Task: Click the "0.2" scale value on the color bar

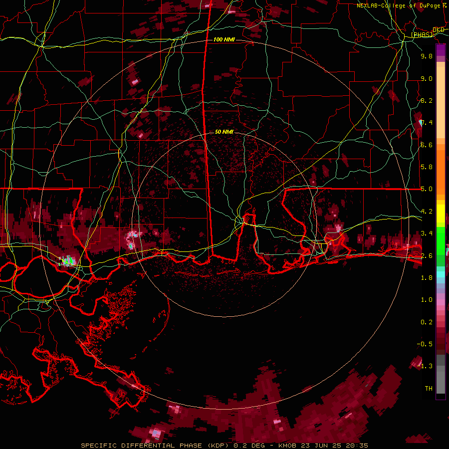Action: tap(427, 322)
